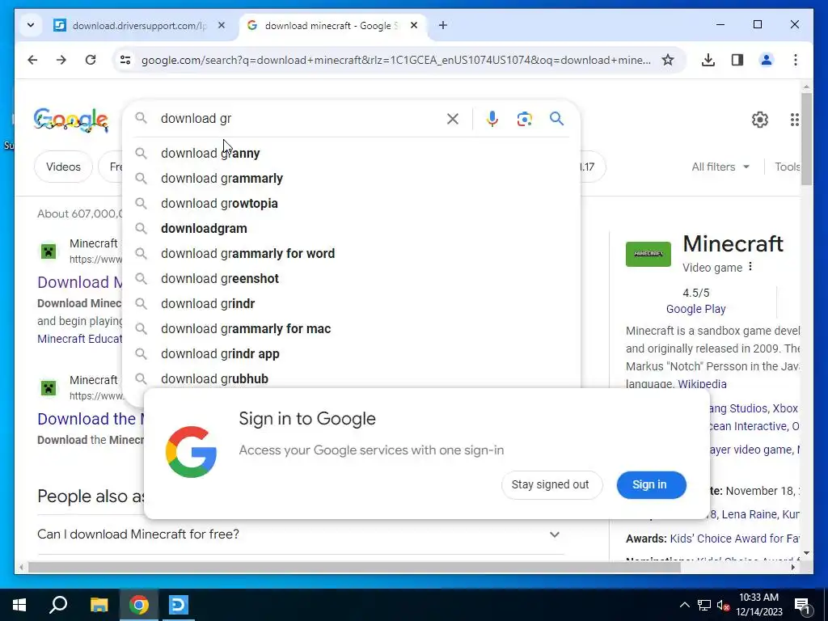Open Chrome profile avatar
This screenshot has width=828, height=621.
click(x=767, y=60)
